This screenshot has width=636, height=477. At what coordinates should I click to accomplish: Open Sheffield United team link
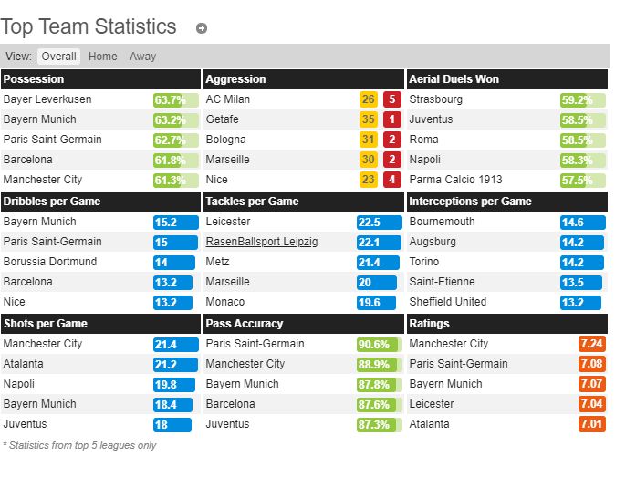(x=448, y=302)
